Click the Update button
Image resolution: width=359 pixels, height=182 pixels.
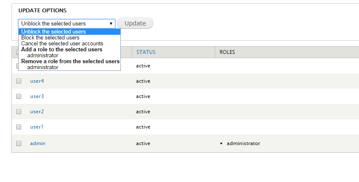(135, 23)
